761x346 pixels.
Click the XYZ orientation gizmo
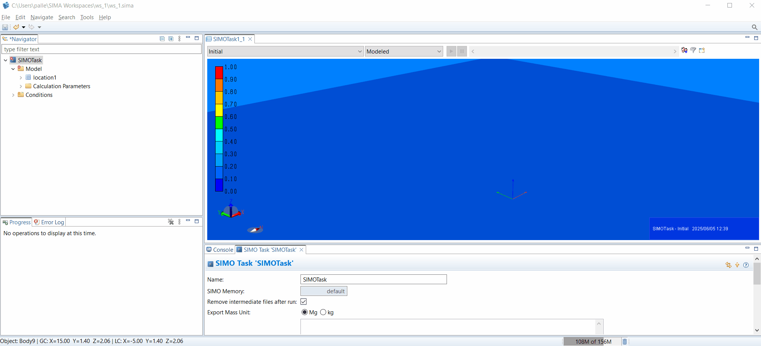click(x=231, y=210)
